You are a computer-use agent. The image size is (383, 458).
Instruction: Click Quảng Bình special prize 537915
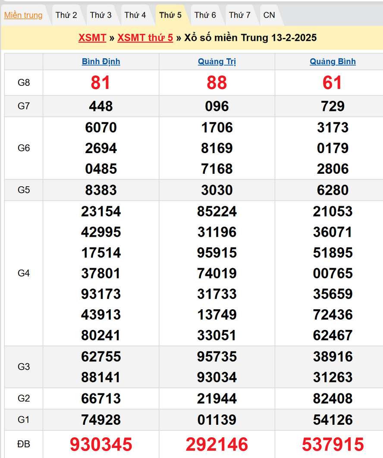pyautogui.click(x=333, y=444)
